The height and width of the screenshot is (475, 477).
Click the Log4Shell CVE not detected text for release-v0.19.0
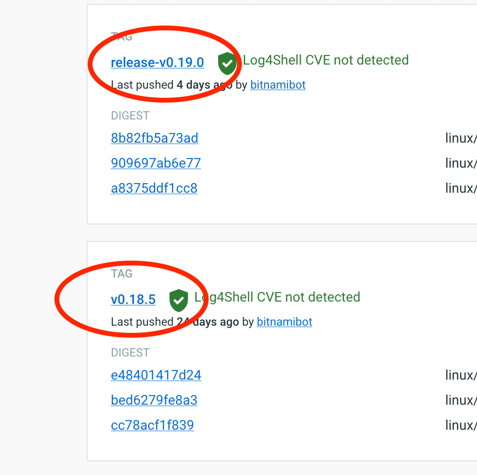[x=326, y=60]
